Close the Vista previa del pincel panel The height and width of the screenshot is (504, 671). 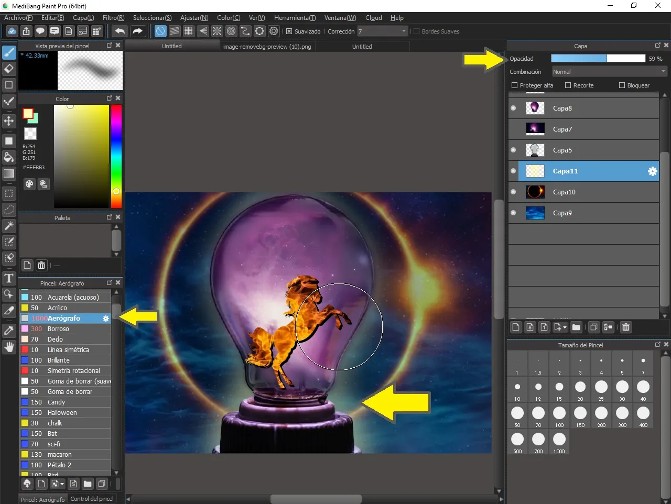coord(118,45)
